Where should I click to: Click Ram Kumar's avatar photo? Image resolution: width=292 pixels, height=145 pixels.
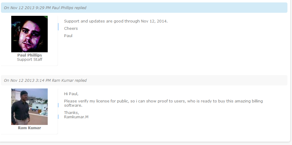(29, 107)
